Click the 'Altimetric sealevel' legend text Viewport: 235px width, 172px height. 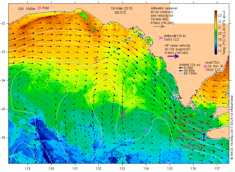point(164,8)
